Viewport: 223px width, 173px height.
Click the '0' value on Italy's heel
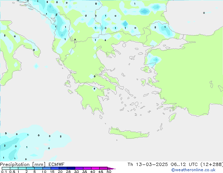point(34,50)
